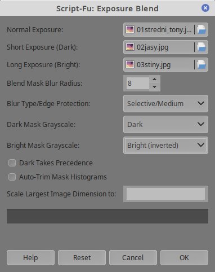Click the image thumbnail icon beside 01stredni_tony
The height and width of the screenshot is (272, 215).
pos(130,29)
